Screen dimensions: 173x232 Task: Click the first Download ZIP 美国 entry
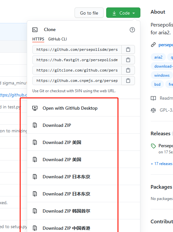(x=84, y=142)
